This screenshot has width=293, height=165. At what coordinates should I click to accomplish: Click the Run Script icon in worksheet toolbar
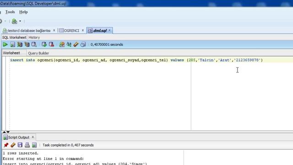pos(12,44)
